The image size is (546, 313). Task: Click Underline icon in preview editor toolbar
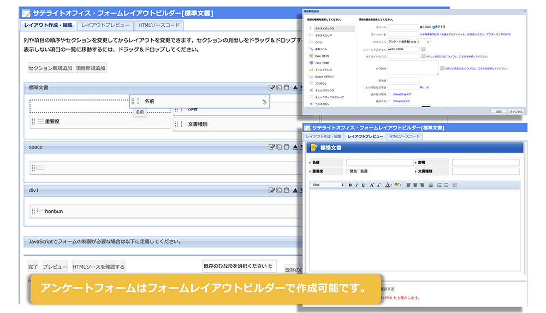[363, 185]
